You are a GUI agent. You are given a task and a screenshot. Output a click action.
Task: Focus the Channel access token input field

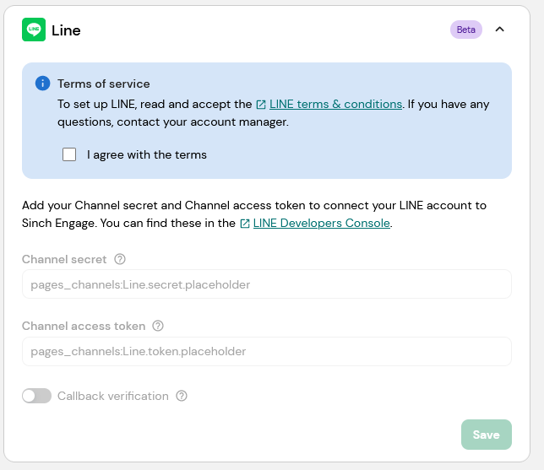(267, 351)
